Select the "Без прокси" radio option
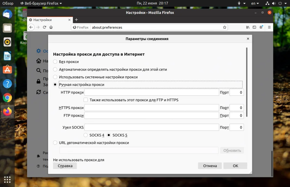290x187 pixels. point(55,62)
